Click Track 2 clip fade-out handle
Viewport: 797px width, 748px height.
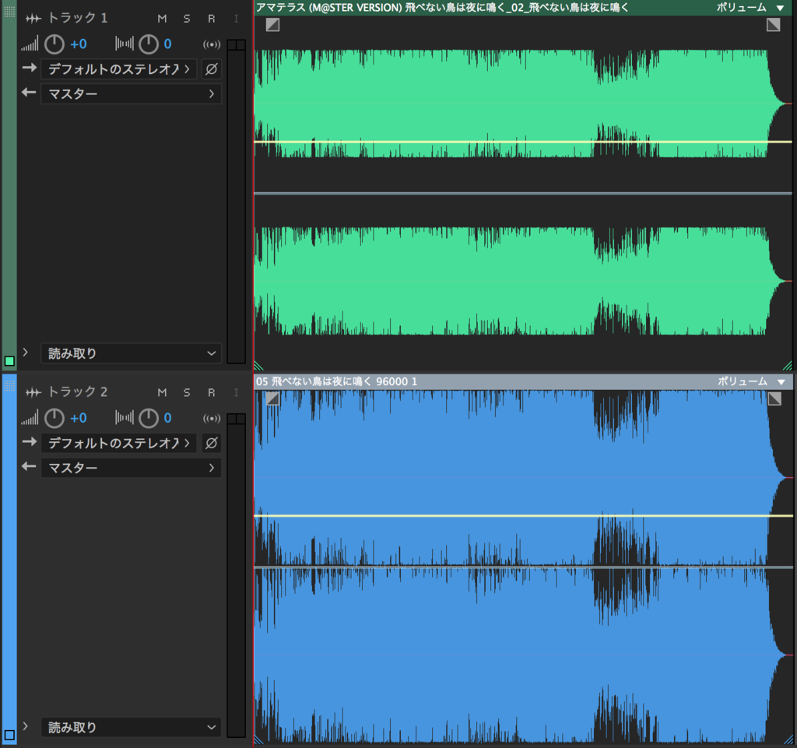(774, 399)
